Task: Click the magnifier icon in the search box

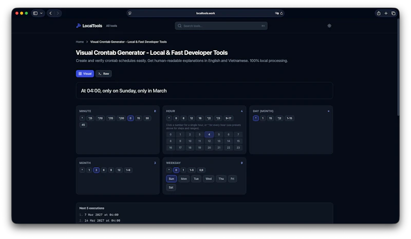Action: pyautogui.click(x=179, y=26)
